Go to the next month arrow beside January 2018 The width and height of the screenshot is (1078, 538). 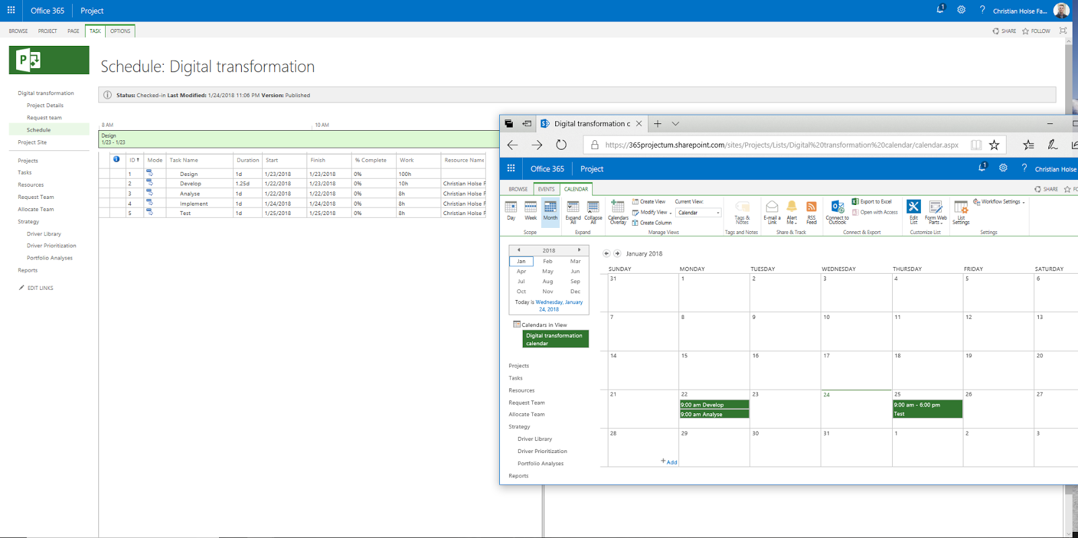pyautogui.click(x=617, y=253)
